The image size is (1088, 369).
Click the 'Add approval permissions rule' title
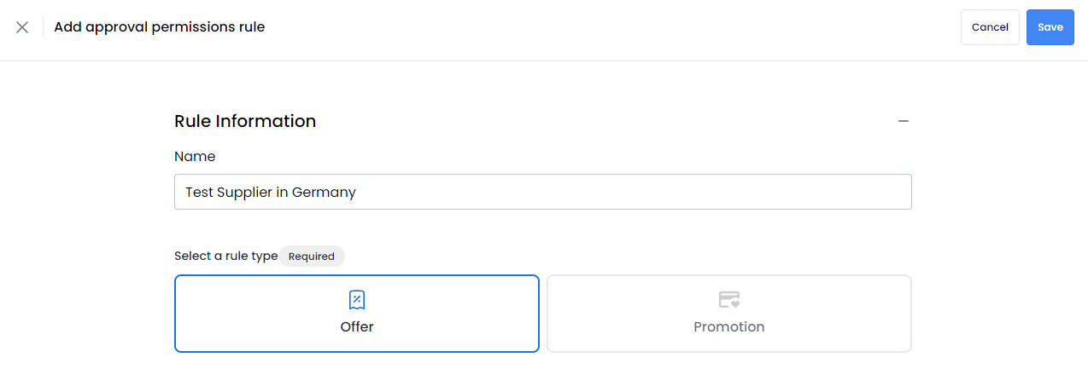tap(160, 27)
